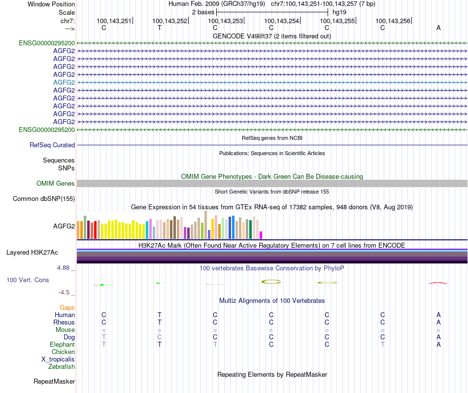This screenshot has height=393, width=468.
Task: Click position marker 100,143,255
Action: coord(337,21)
